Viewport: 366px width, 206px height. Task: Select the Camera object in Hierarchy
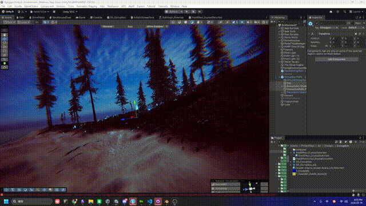pyautogui.click(x=288, y=50)
